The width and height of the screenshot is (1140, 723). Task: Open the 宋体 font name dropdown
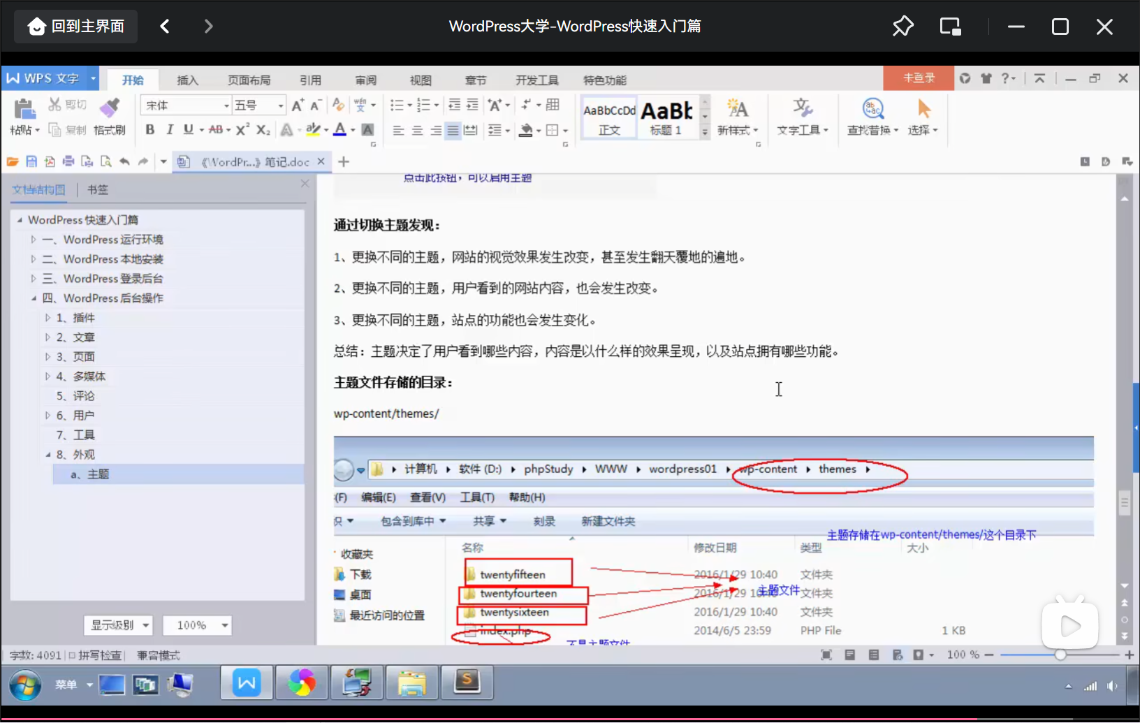point(226,105)
